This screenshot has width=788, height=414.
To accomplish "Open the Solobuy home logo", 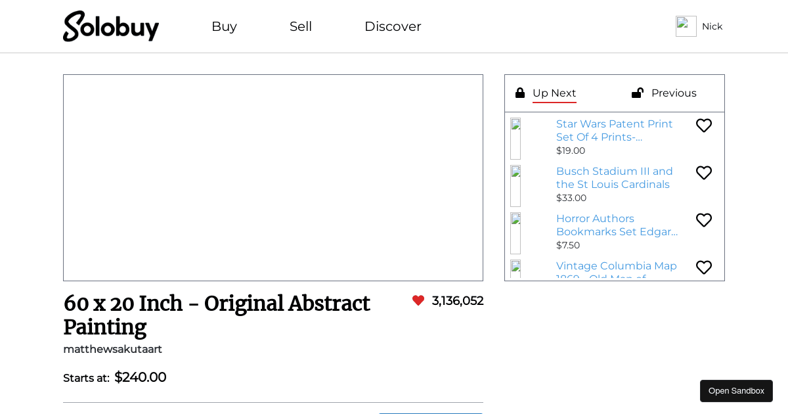I will pos(111,26).
